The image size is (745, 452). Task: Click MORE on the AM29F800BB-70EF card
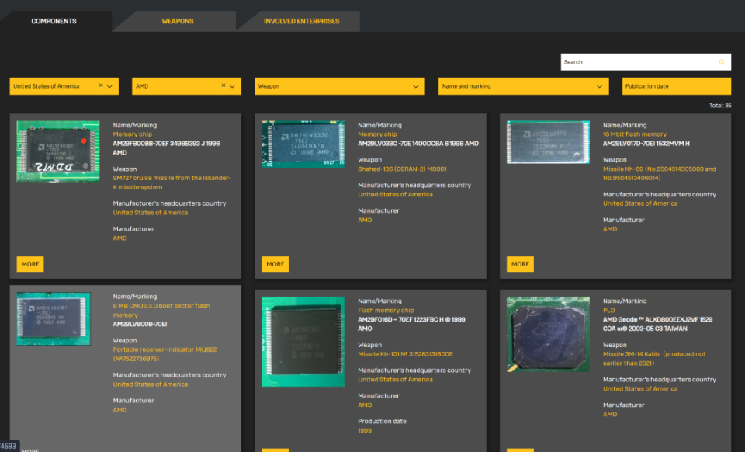(x=30, y=264)
